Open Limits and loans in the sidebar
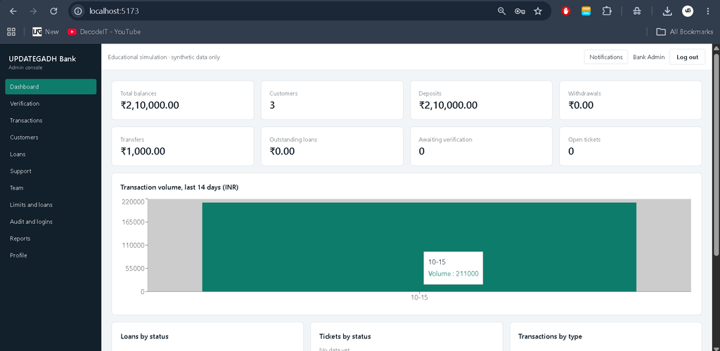 pyautogui.click(x=51, y=205)
